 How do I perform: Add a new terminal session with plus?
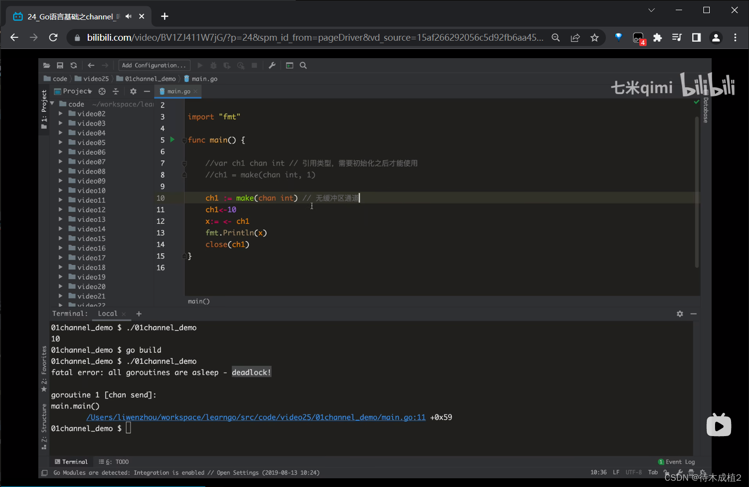tap(139, 314)
